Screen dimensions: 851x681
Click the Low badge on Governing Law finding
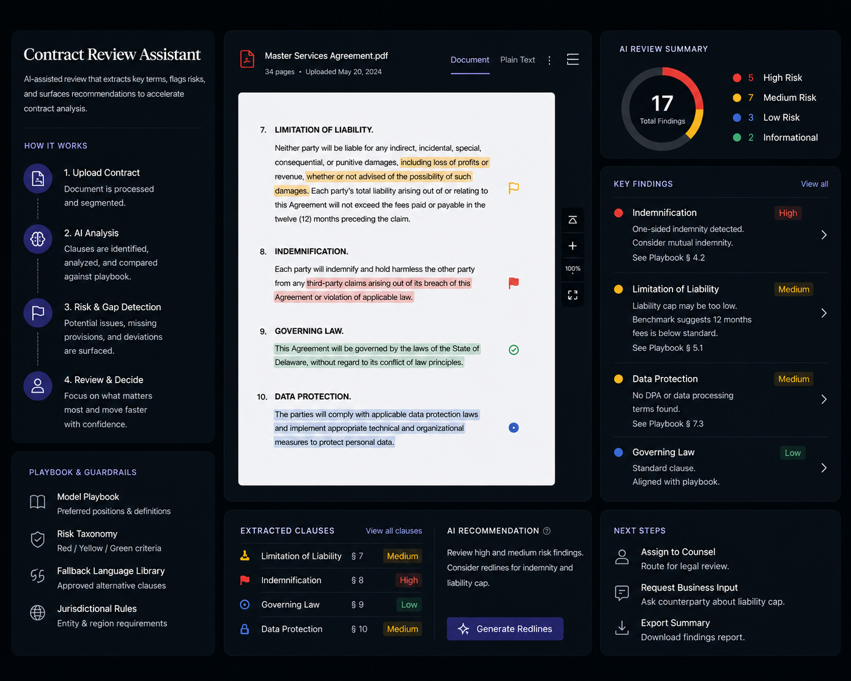point(792,453)
